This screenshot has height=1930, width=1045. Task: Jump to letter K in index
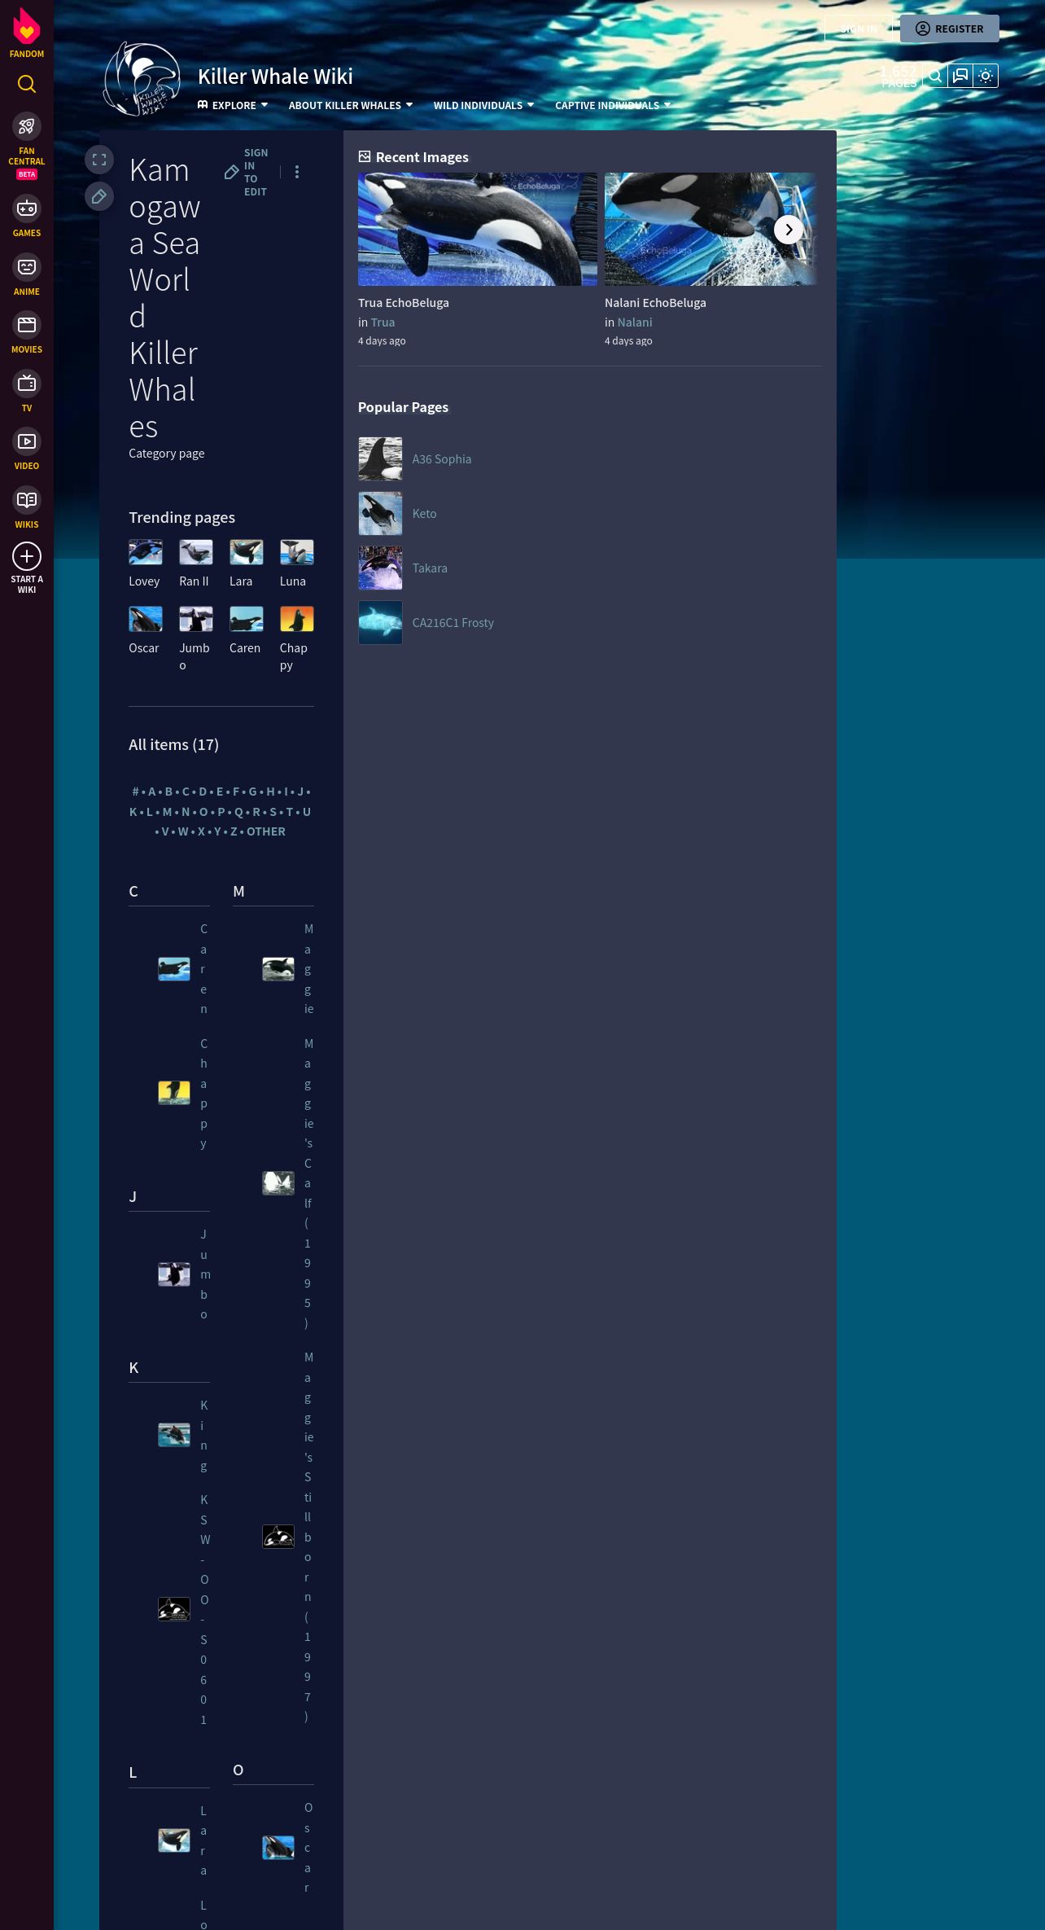click(133, 812)
